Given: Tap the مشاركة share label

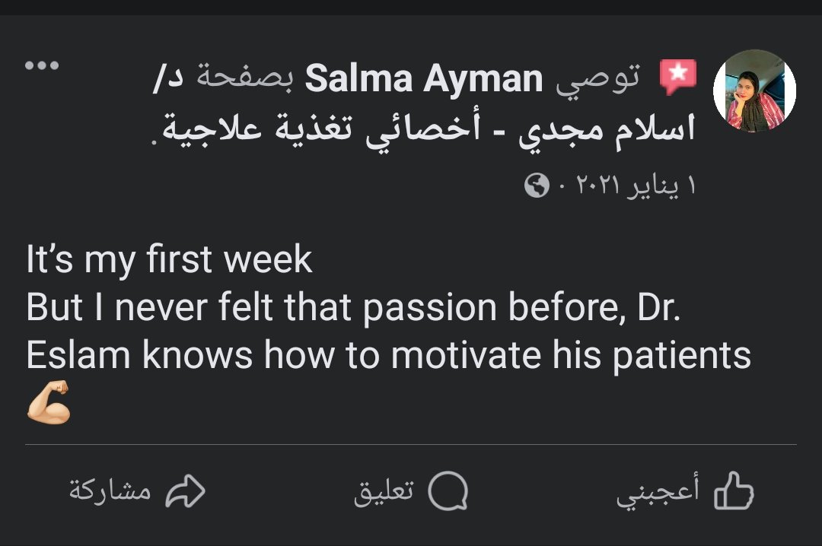Looking at the screenshot, I should (110, 492).
